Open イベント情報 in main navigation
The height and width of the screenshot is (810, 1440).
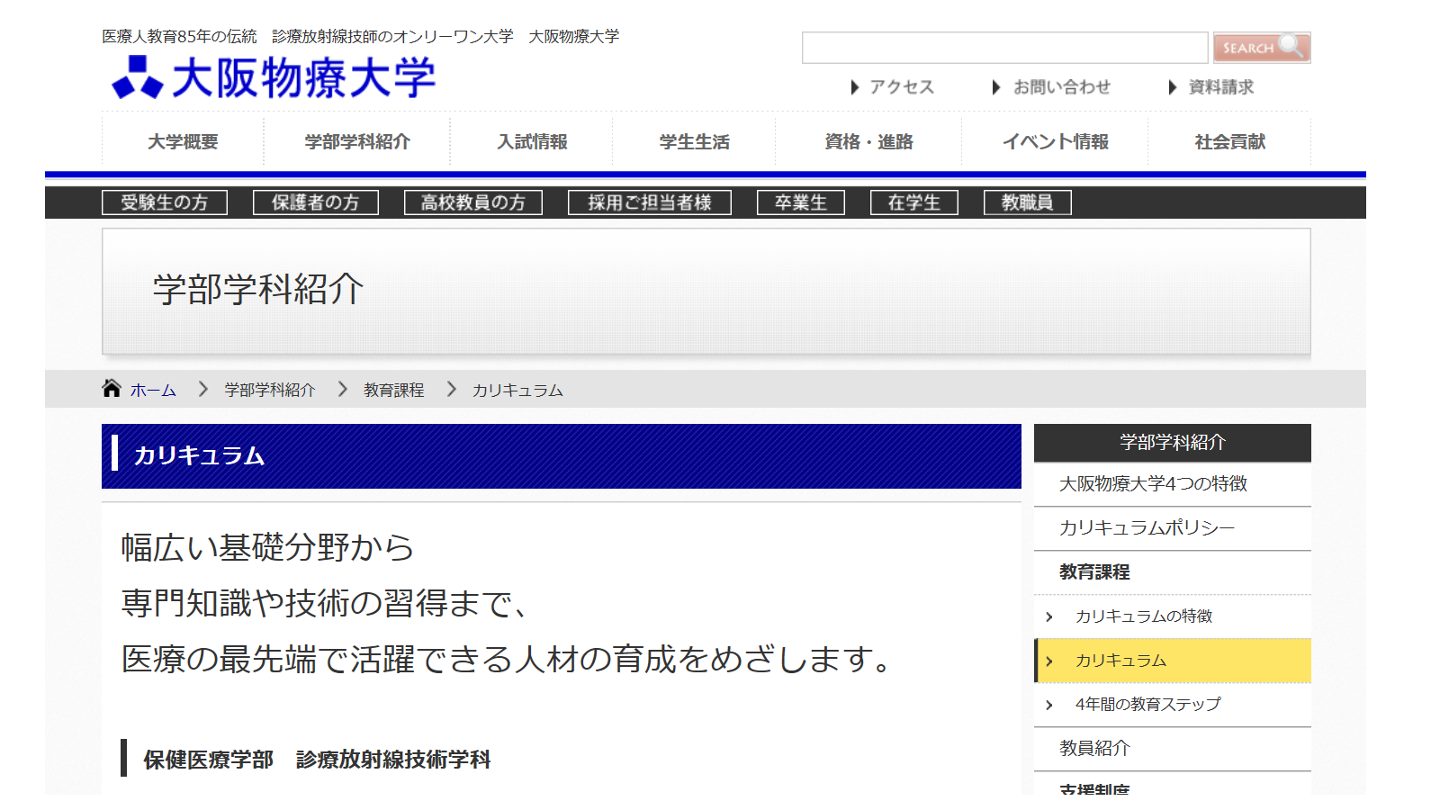pos(1055,141)
